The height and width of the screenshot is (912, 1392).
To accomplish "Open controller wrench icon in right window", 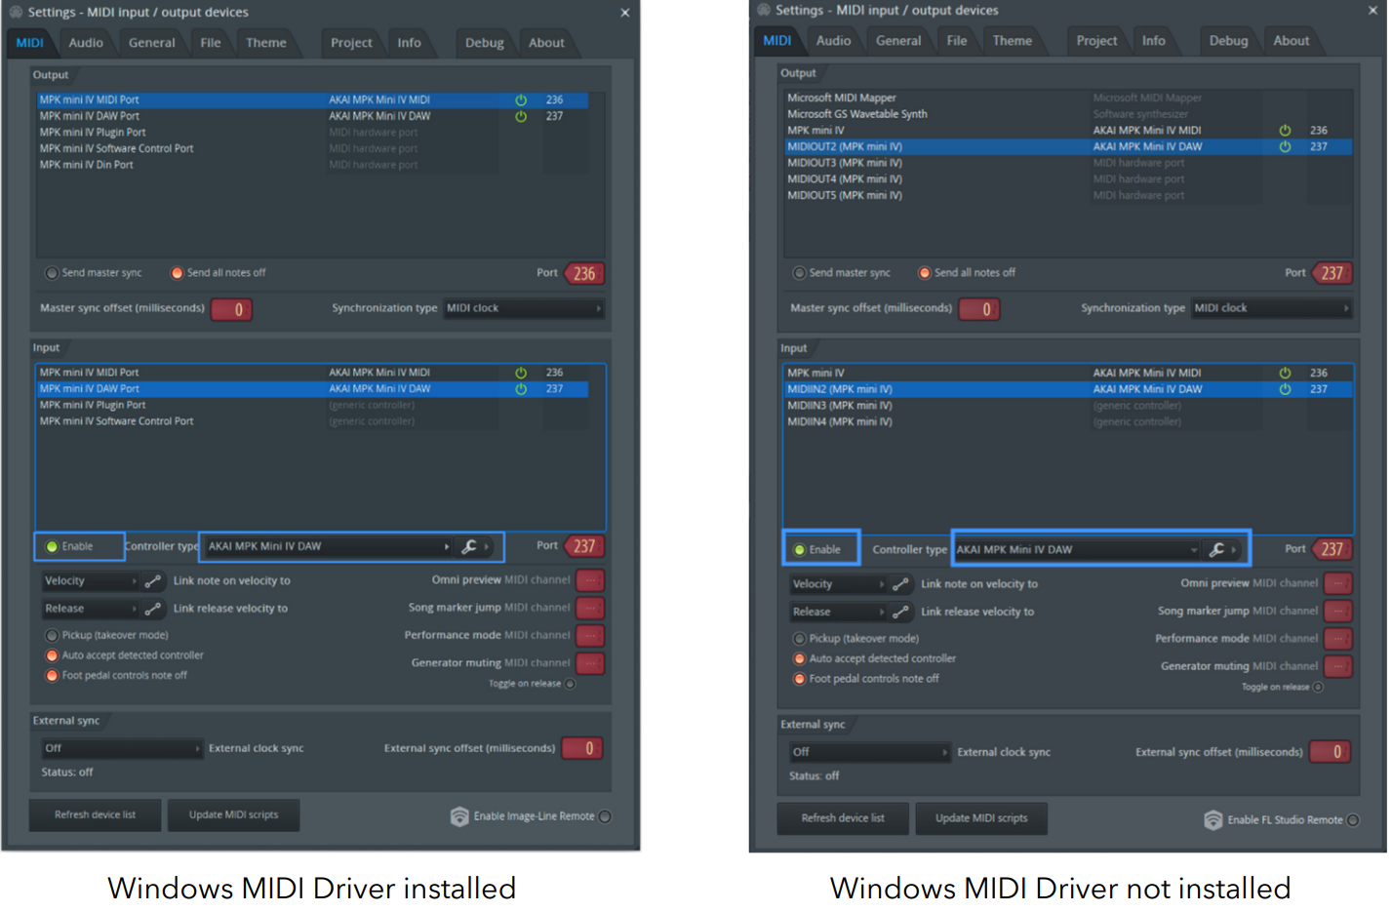I will pyautogui.click(x=1216, y=550).
